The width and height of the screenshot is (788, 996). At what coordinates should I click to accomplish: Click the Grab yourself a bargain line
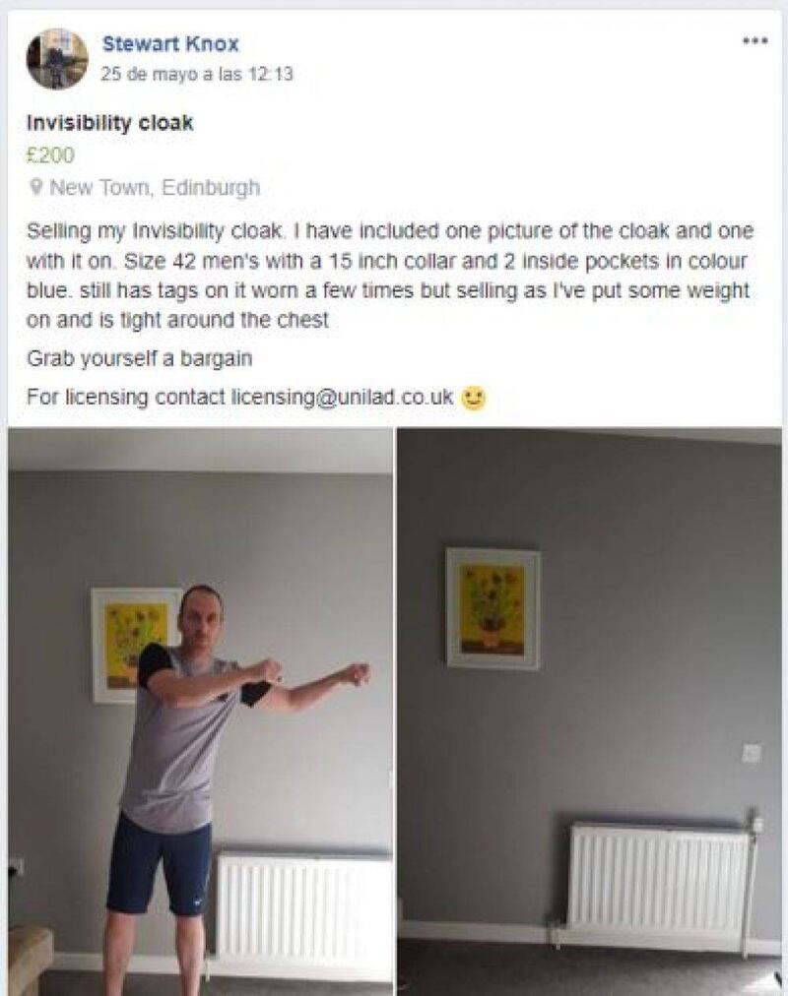point(139,359)
